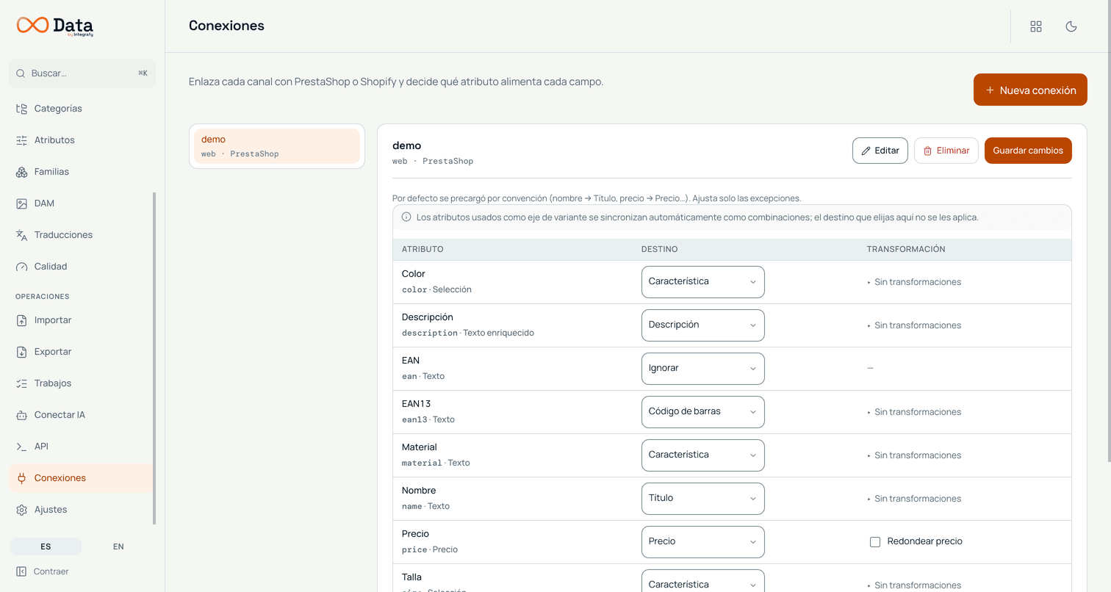Open the destino dropdown for EAN

coord(703,368)
